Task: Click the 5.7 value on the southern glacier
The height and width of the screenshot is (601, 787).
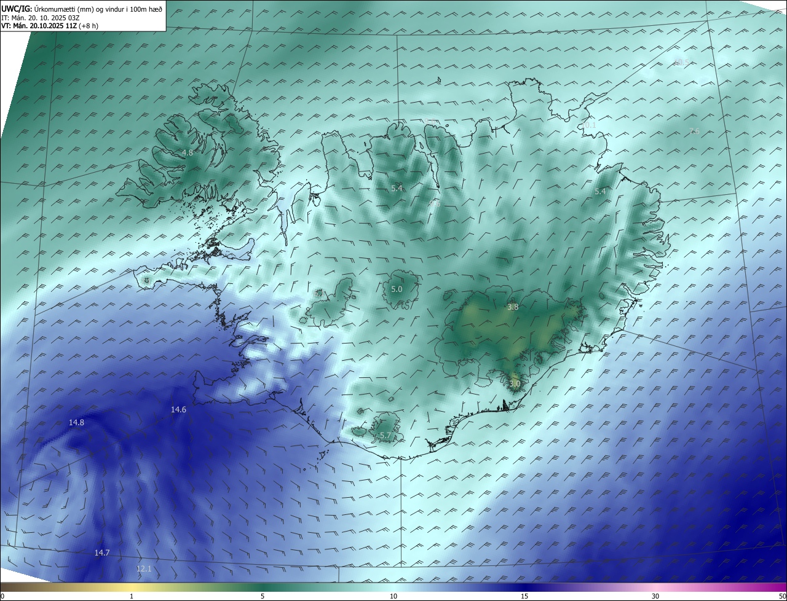Action: (385, 435)
